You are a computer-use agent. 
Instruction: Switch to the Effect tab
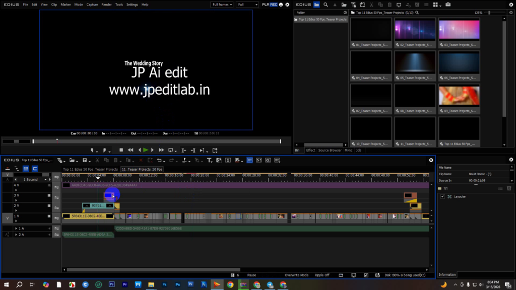310,150
